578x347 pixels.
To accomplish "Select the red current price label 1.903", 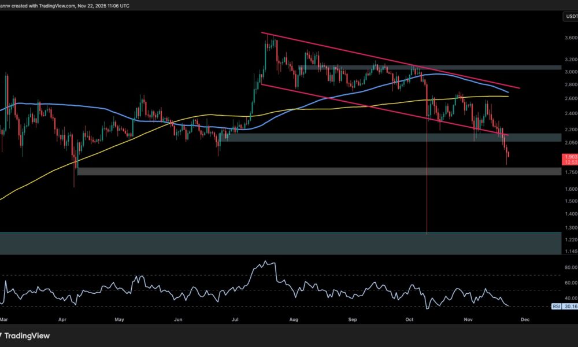I will [569, 156].
